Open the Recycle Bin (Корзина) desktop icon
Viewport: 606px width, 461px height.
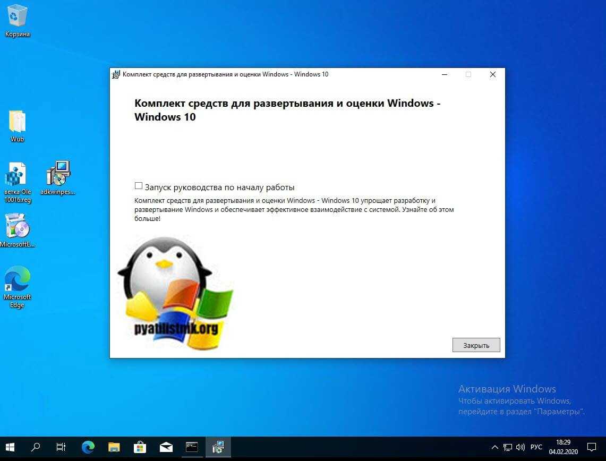[18, 16]
